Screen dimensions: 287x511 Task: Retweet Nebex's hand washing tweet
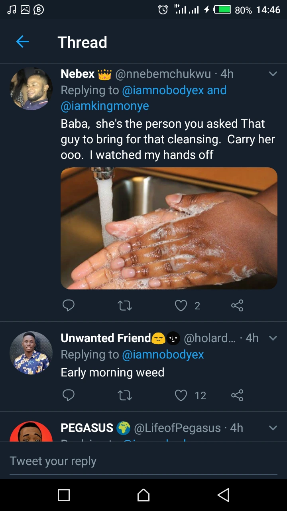pyautogui.click(x=125, y=306)
